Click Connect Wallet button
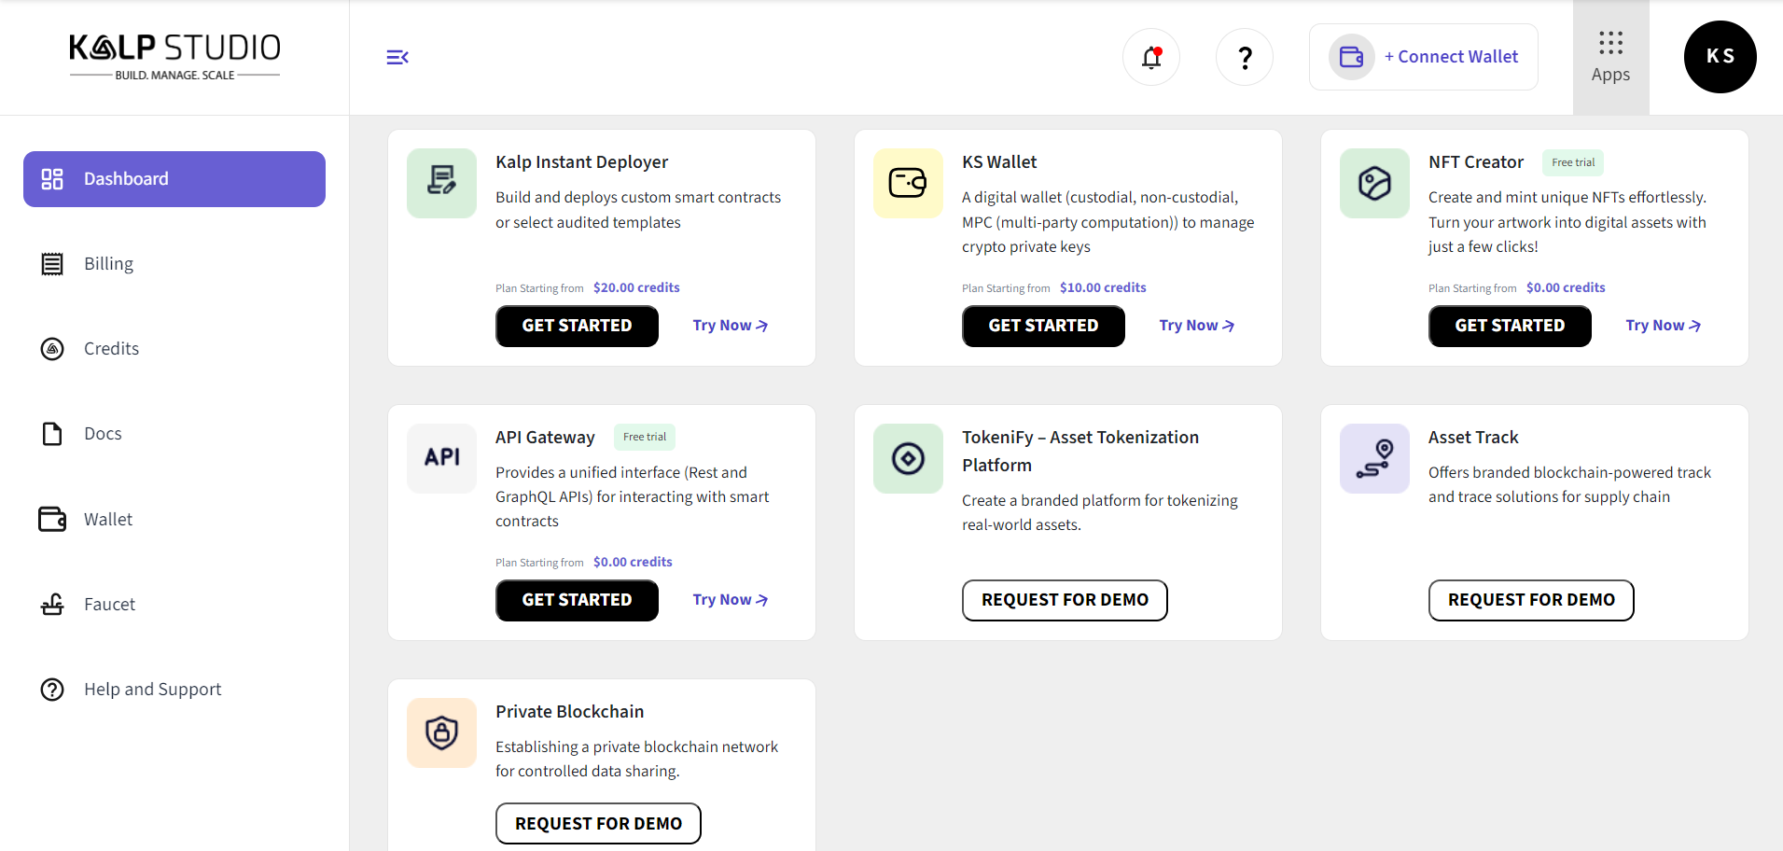The height and width of the screenshot is (851, 1783). coord(1424,57)
